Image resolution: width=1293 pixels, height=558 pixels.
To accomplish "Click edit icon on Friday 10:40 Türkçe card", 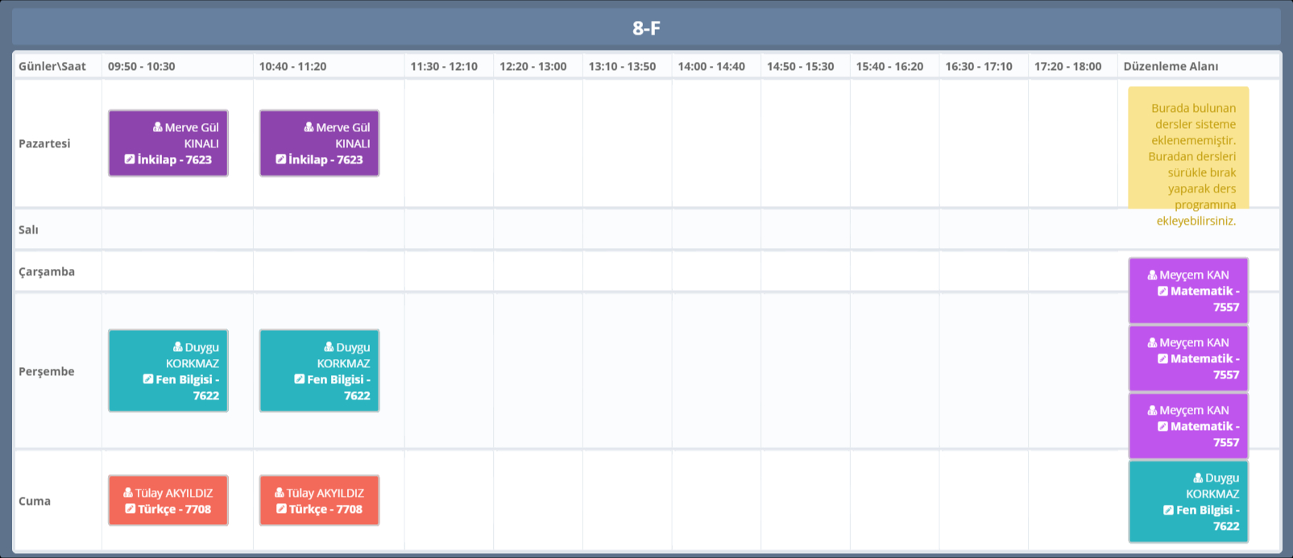I will click(281, 509).
